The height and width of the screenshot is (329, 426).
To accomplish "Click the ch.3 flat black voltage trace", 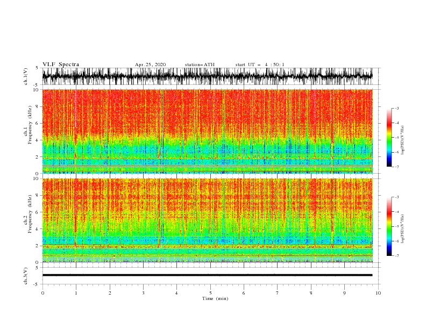I will 207,275.
